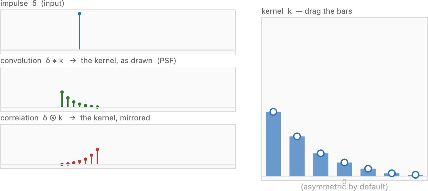
Task: Click the tallest red correlation stem dot
Action: tap(97, 149)
